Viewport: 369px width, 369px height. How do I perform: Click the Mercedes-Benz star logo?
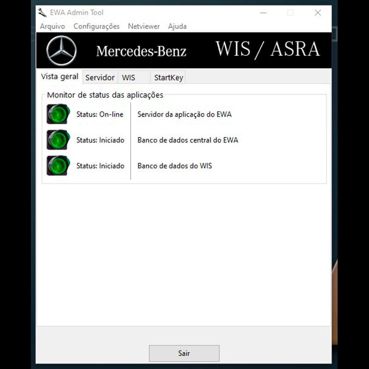click(x=61, y=51)
